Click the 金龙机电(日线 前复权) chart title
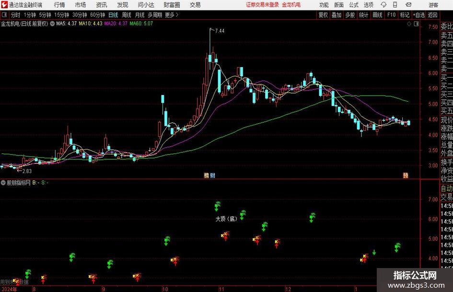This screenshot has height=292, width=453. coord(24,23)
